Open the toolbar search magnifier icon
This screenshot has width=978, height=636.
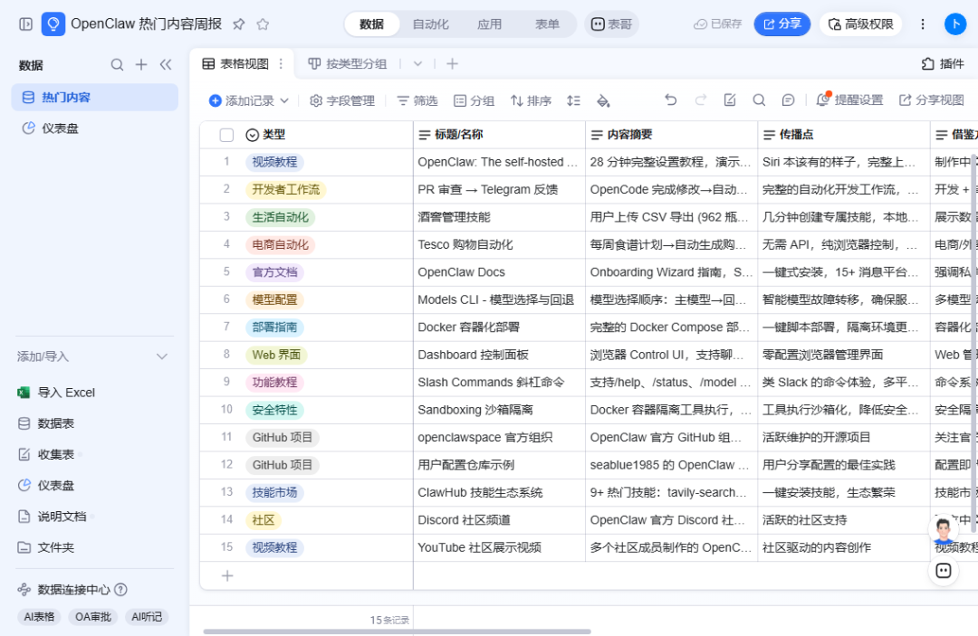tap(759, 100)
